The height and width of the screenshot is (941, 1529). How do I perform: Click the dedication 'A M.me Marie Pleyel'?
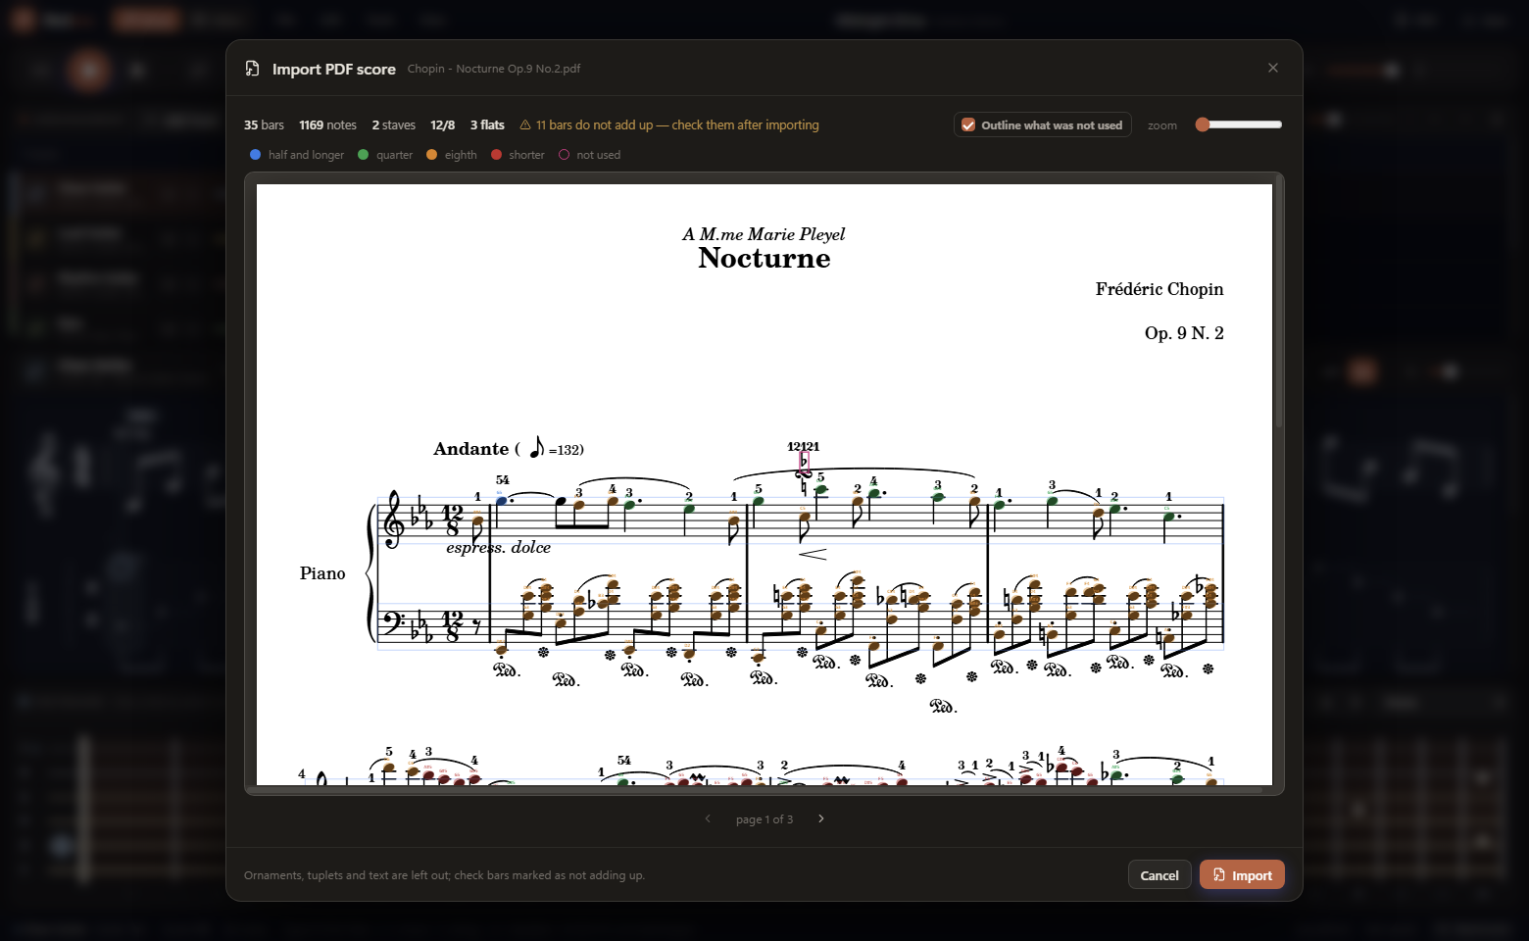[764, 234]
